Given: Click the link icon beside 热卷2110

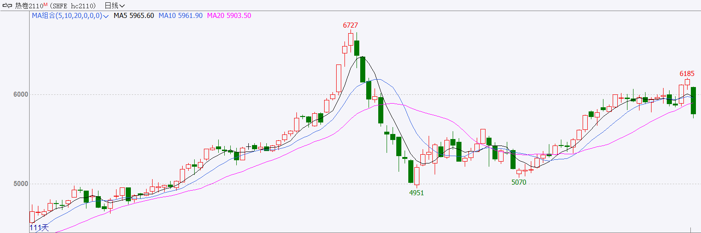Looking at the screenshot, I should pos(7,6).
